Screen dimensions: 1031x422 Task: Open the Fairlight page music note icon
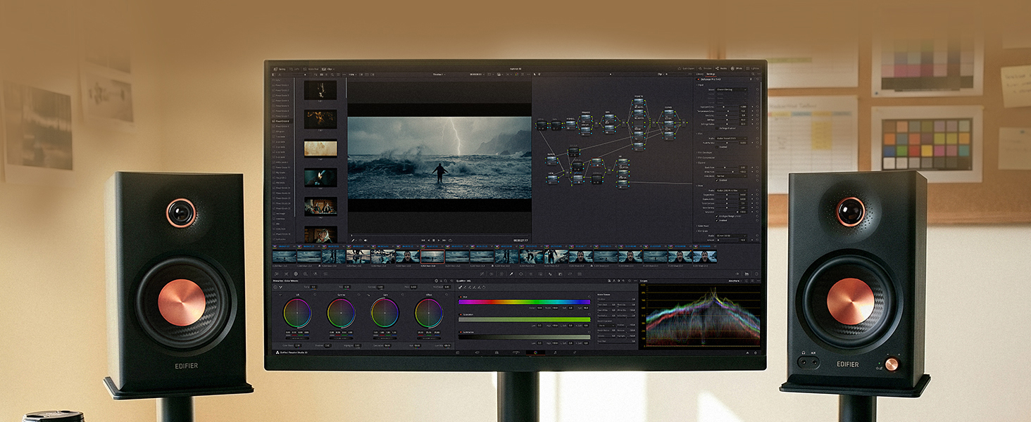(554, 352)
